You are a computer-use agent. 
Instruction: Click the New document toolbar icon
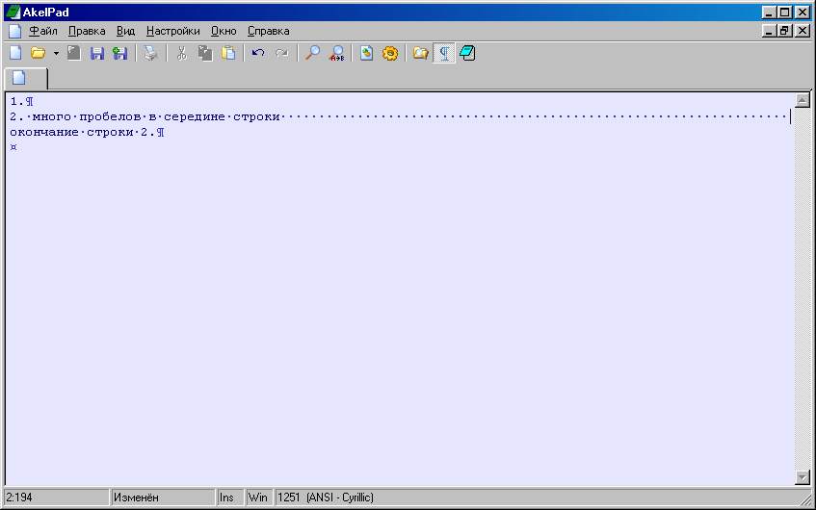(14, 54)
